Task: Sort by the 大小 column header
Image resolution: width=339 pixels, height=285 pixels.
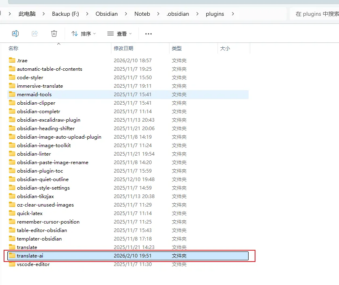Action: 225,48
